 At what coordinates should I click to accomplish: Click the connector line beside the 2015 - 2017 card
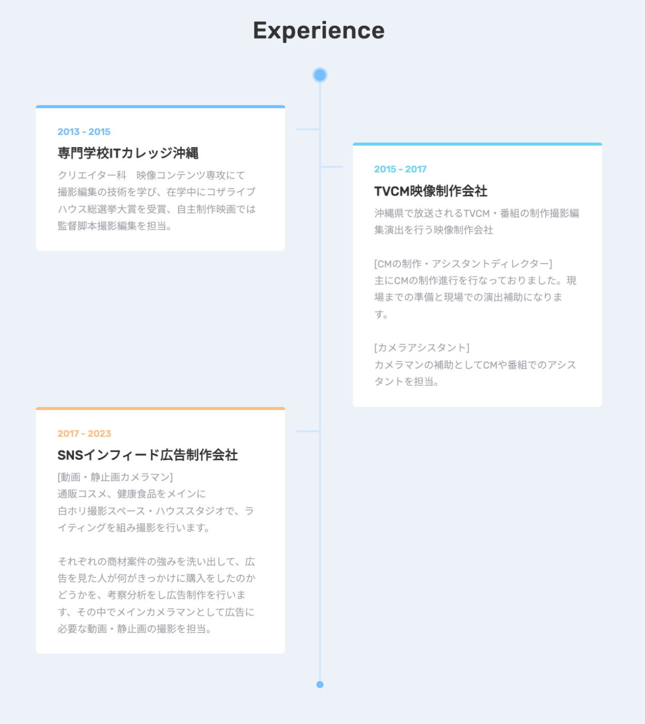pyautogui.click(x=331, y=167)
